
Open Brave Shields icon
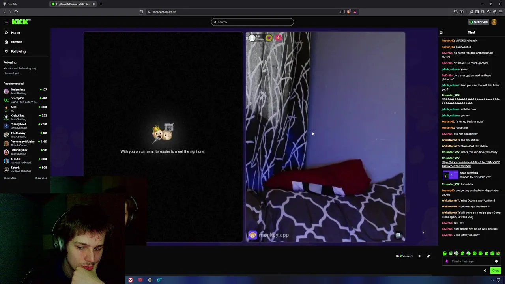point(349,12)
